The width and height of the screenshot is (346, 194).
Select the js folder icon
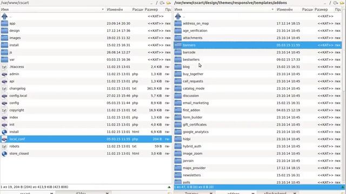(x=4, y=52)
